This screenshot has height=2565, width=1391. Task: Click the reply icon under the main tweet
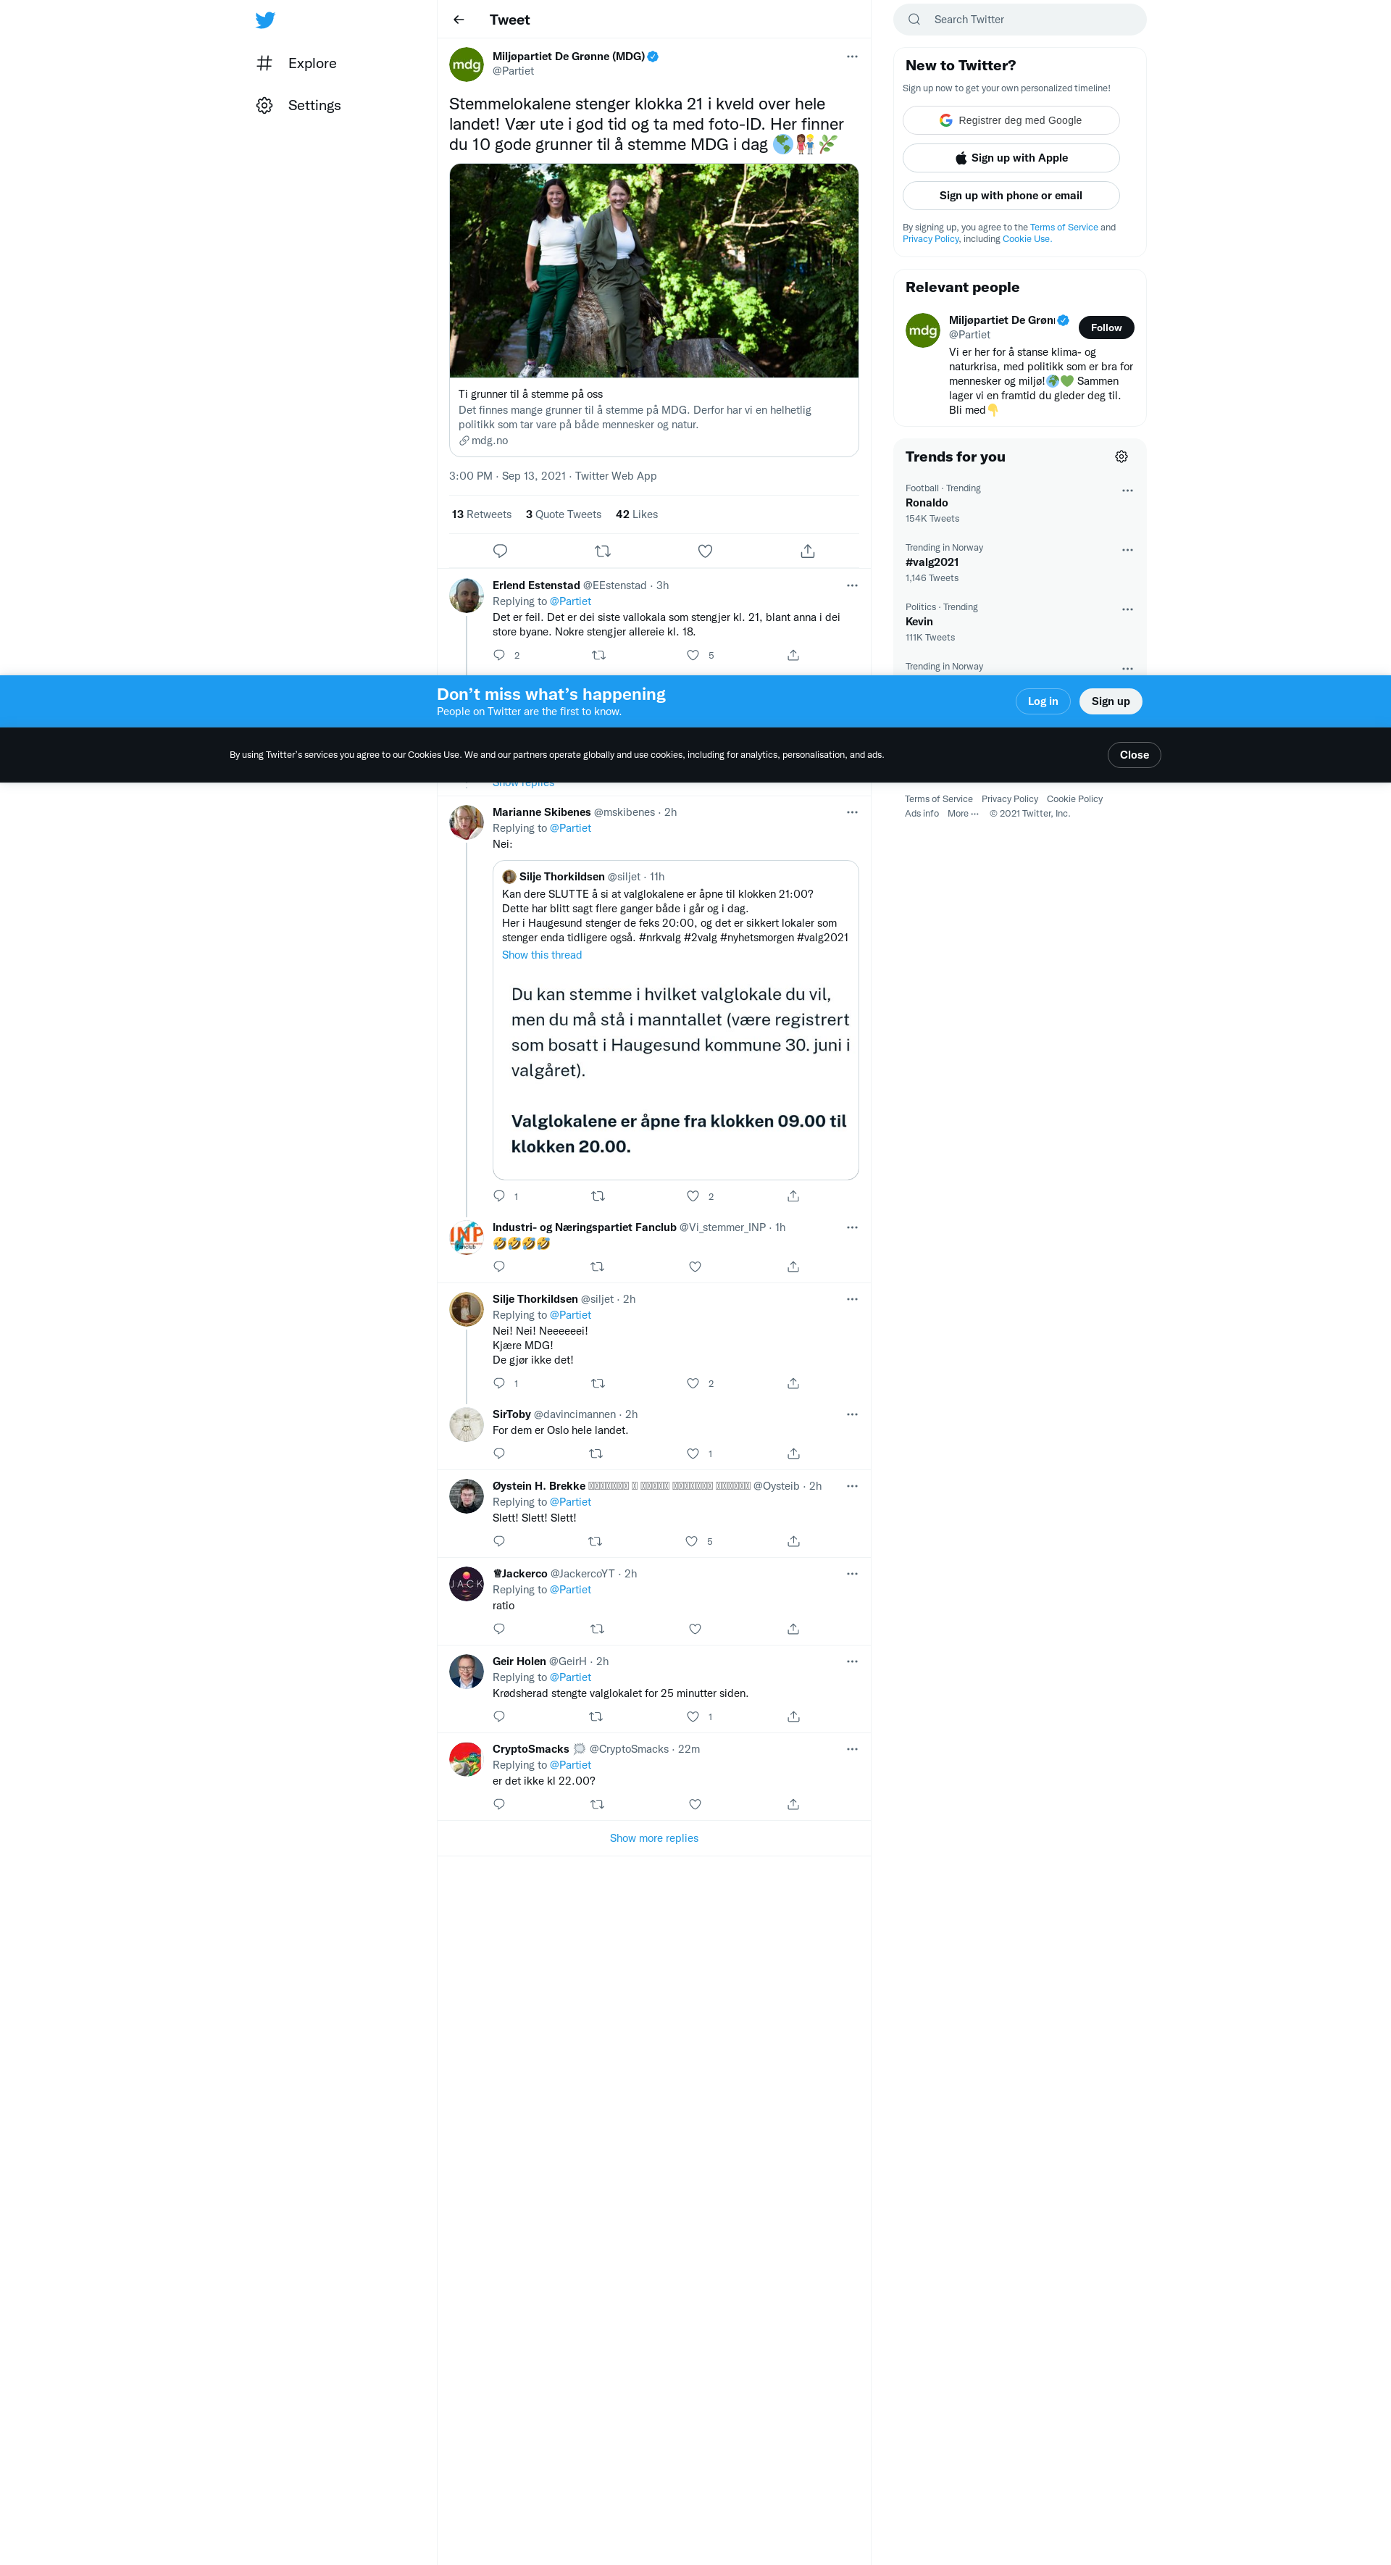tap(500, 551)
